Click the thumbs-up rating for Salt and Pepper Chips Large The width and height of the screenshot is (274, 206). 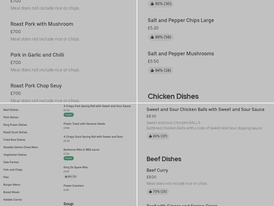(x=160, y=37)
